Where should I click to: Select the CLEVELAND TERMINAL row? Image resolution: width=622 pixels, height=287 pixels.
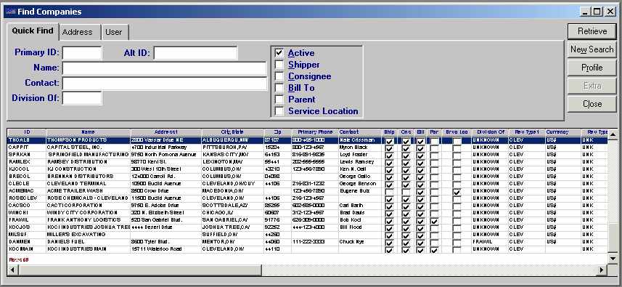point(308,184)
